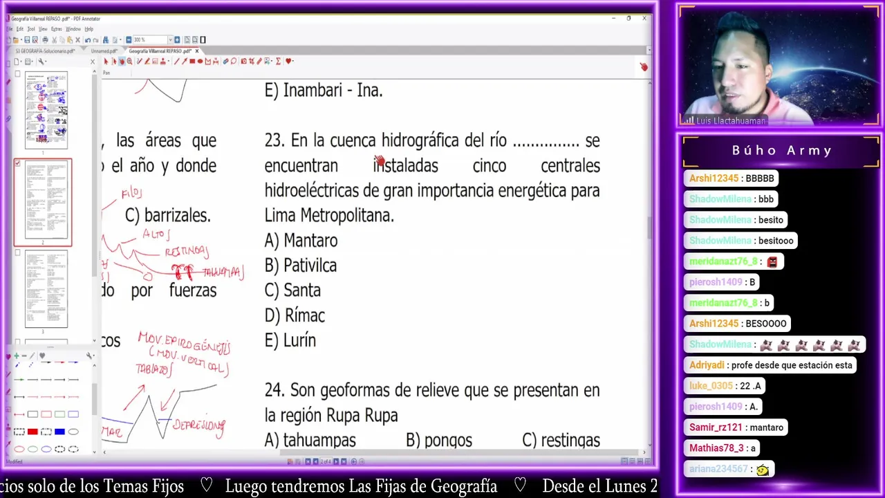885x498 pixels.
Task: Switch to Unnamed.pdf tab
Action: click(x=104, y=51)
